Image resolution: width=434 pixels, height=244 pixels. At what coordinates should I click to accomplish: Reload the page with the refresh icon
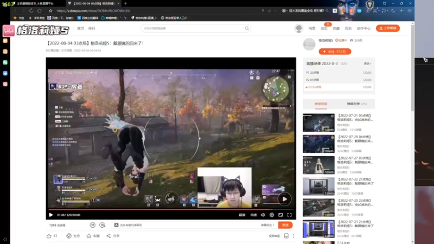click(x=31, y=11)
